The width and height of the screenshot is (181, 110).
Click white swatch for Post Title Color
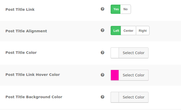click(115, 53)
